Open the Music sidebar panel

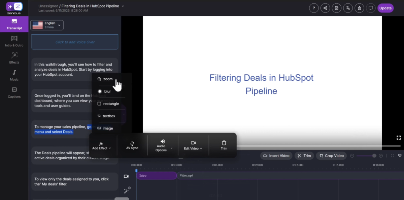click(x=14, y=75)
